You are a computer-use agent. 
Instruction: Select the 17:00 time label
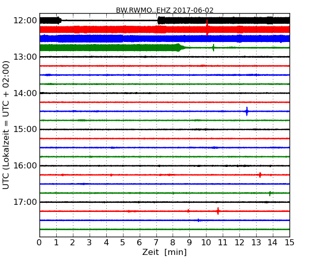25,202
